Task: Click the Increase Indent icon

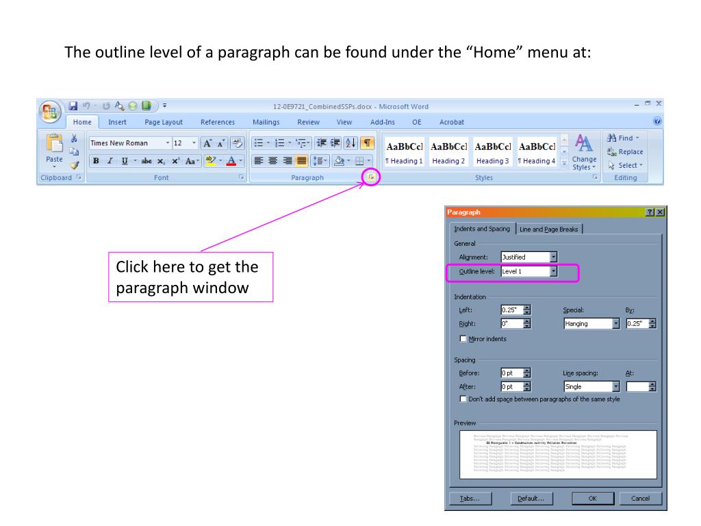Action: 335,143
